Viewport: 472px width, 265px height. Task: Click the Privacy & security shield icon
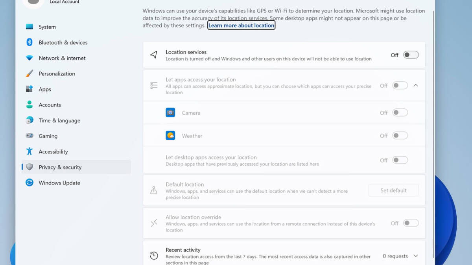click(x=29, y=167)
